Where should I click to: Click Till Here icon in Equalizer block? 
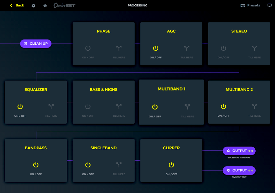(x=51, y=106)
